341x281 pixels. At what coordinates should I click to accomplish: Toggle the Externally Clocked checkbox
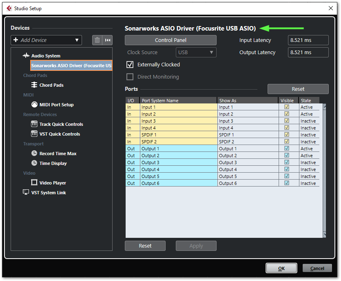(130, 64)
